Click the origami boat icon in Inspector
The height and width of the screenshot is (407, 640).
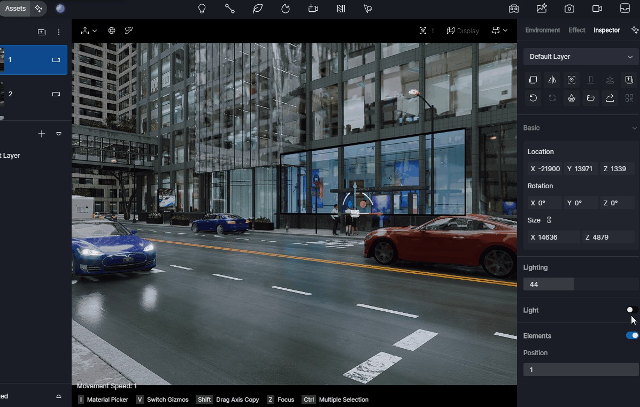572,98
